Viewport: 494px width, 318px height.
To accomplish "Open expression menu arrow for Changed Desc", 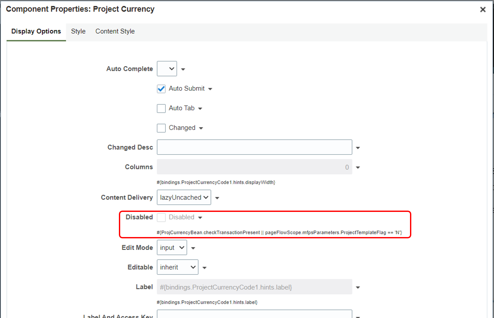I will 358,148.
